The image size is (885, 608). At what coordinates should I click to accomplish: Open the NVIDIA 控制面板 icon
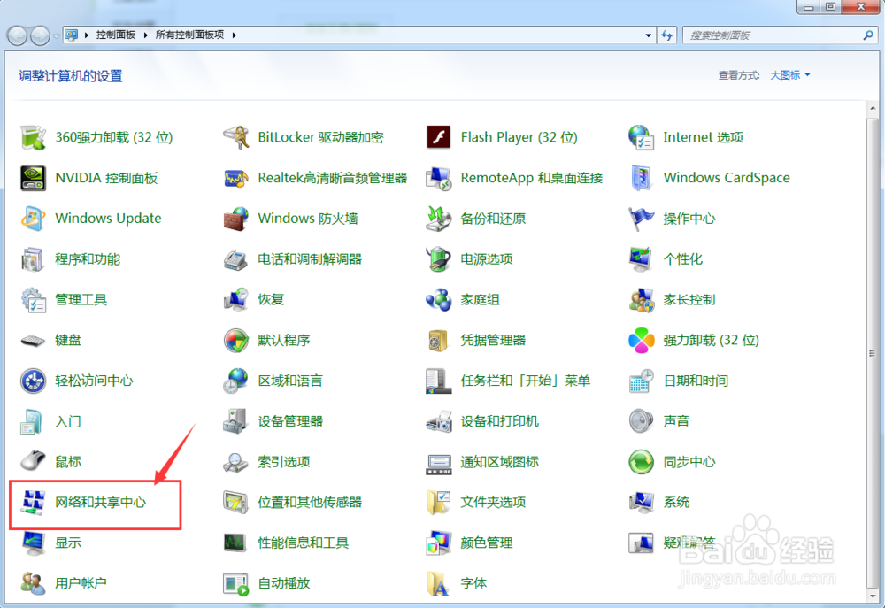[33, 178]
